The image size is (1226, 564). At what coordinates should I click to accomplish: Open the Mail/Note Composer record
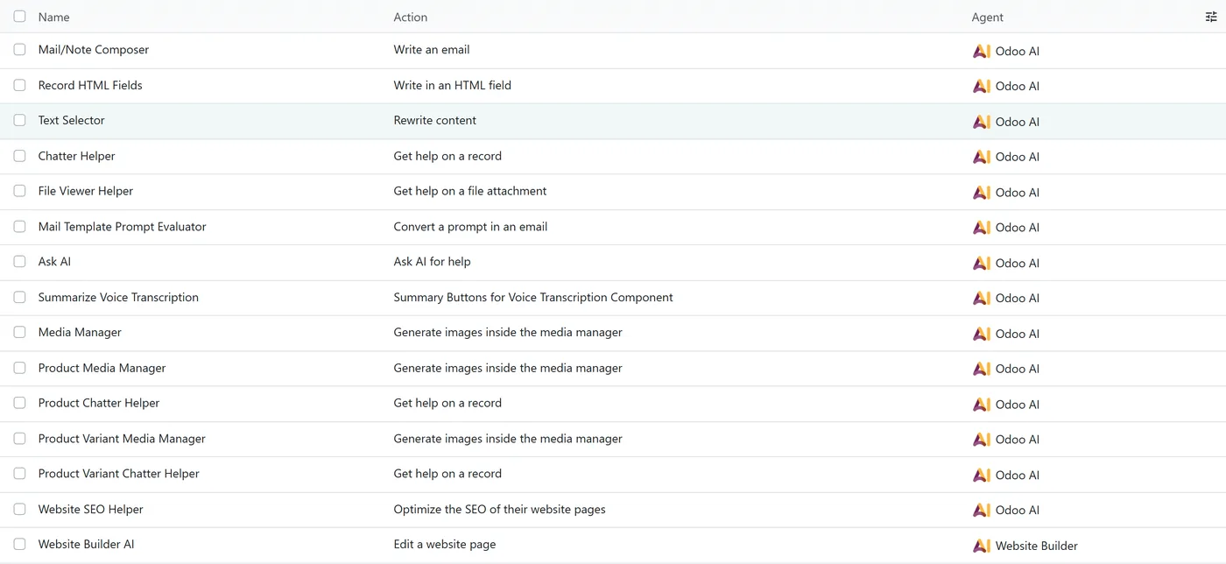coord(94,50)
